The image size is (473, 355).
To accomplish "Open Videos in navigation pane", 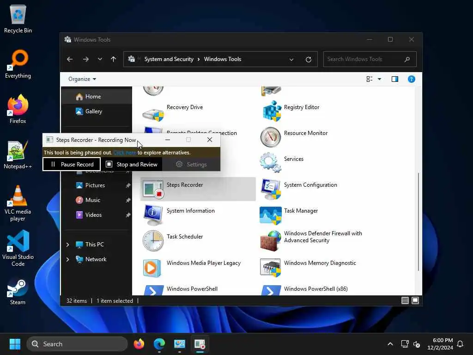I will (x=97, y=215).
